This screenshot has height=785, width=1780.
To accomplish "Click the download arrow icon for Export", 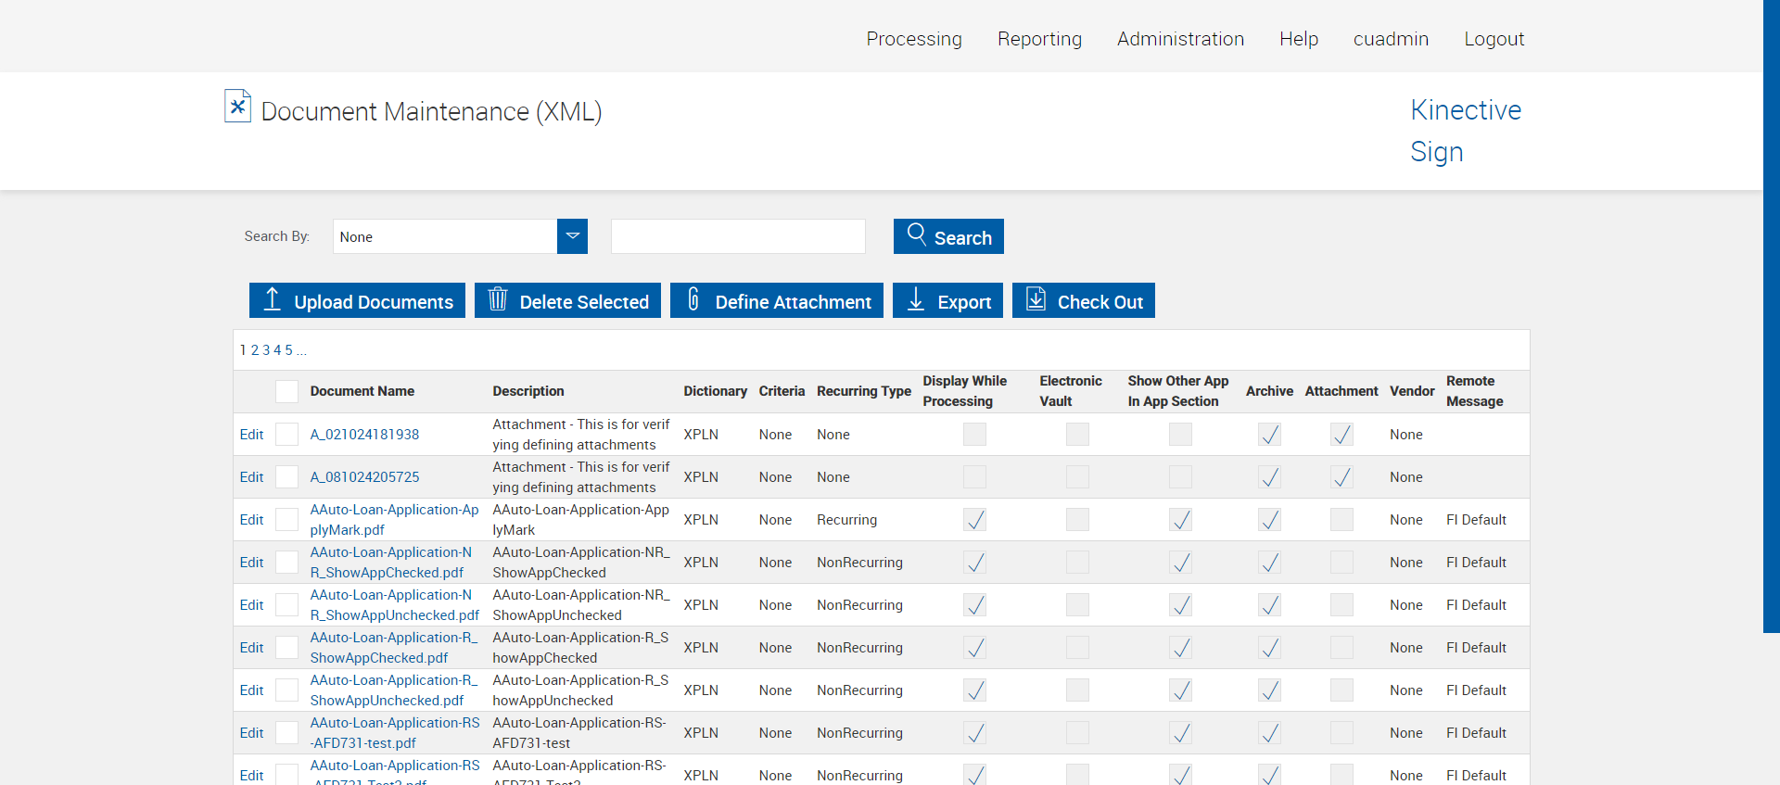I will click(x=916, y=299).
